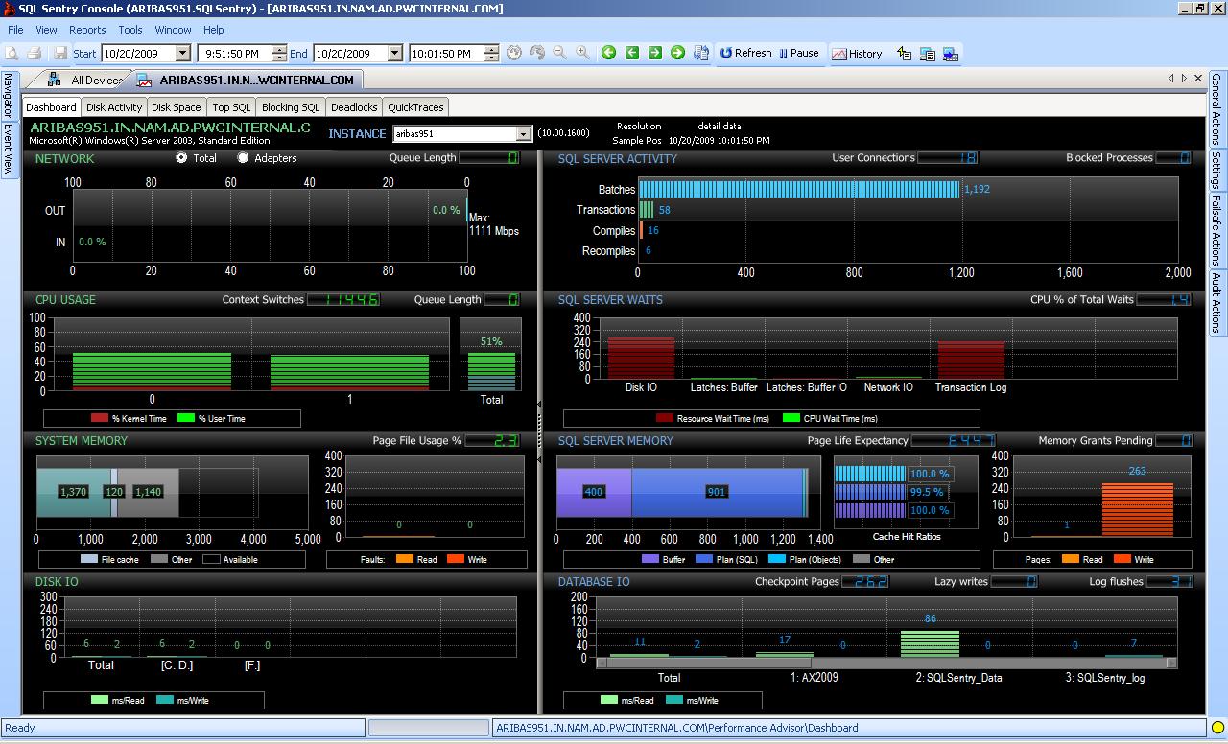The height and width of the screenshot is (744, 1228).
Task: Click the yellow status circle in status bar
Action: [1217, 728]
